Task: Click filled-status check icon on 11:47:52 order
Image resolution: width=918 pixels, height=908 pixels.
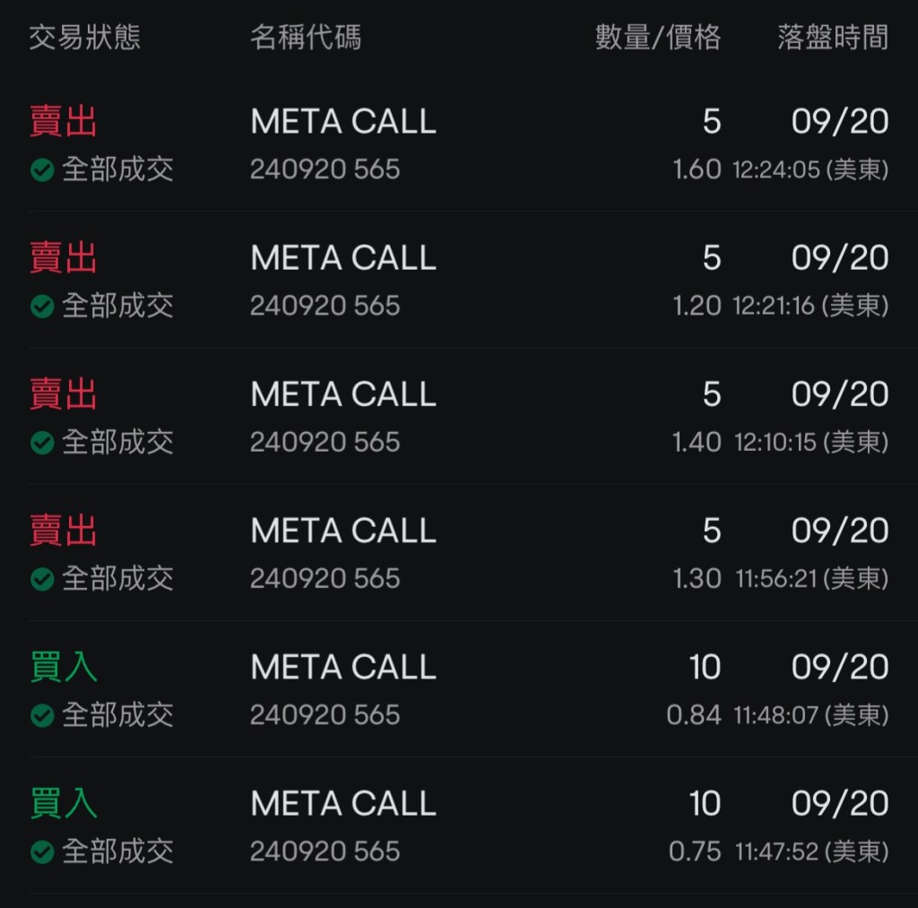Action: pos(42,852)
